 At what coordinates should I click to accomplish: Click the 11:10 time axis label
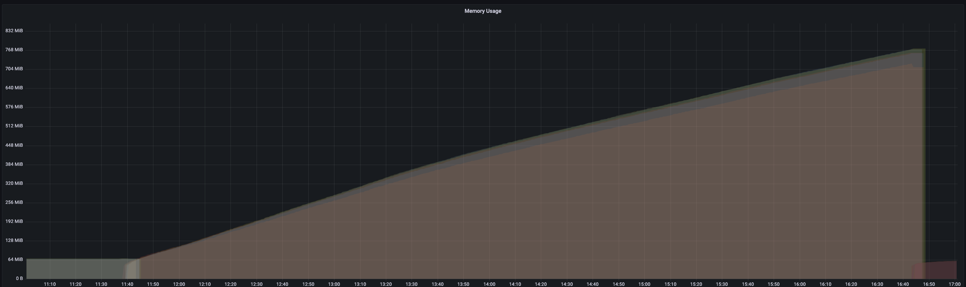[50, 284]
